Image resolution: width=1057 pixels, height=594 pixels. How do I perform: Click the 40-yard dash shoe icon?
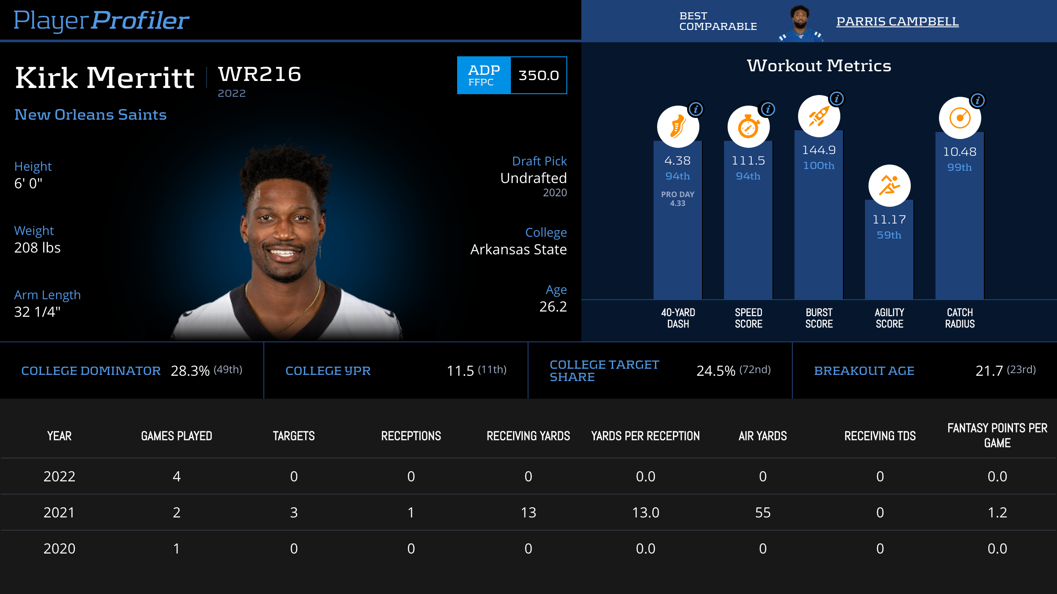(x=678, y=127)
